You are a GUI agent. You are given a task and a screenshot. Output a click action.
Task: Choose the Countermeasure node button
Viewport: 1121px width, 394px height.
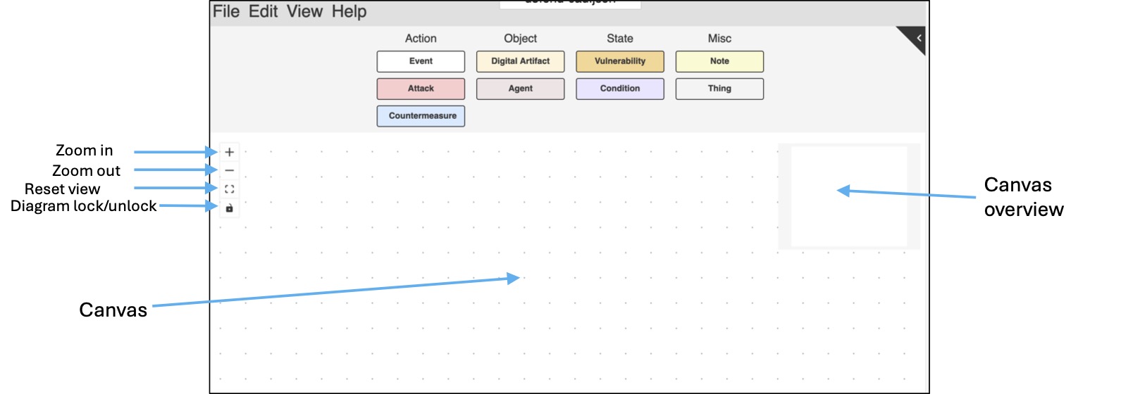[x=421, y=116]
